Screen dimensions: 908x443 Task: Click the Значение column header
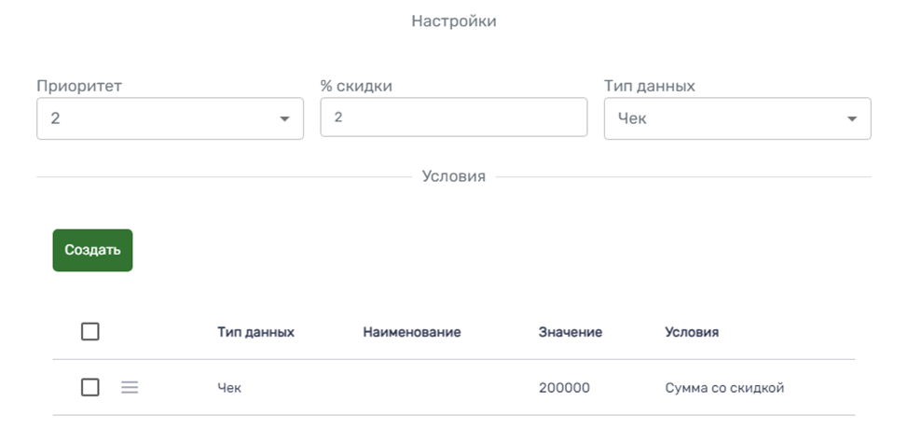[x=570, y=332]
